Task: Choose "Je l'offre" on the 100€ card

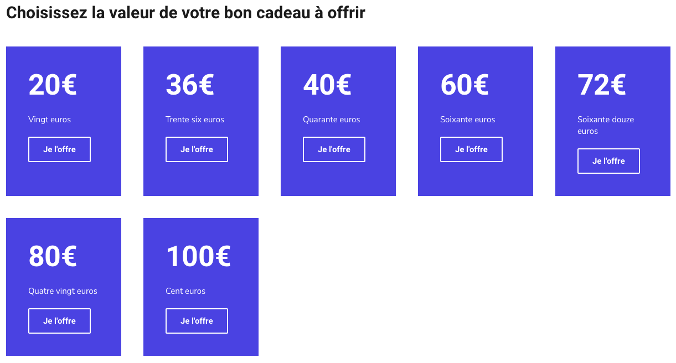Action: click(x=197, y=321)
